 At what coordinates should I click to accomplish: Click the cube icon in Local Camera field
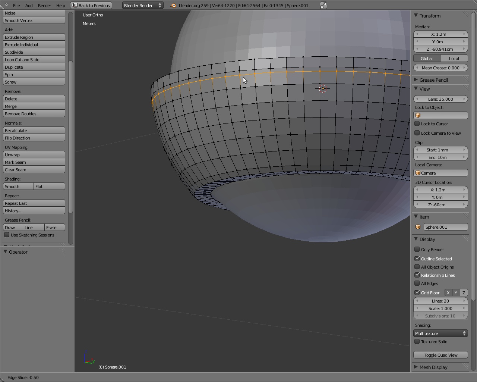pyautogui.click(x=418, y=173)
